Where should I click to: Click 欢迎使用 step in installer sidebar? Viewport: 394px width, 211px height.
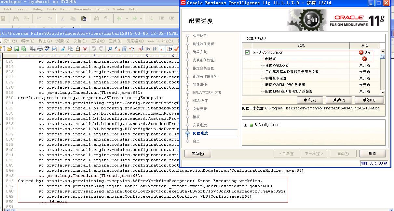[199, 36]
